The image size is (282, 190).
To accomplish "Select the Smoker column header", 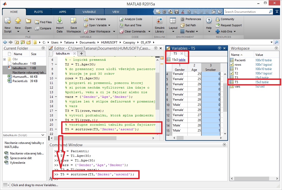I will tap(211, 68).
